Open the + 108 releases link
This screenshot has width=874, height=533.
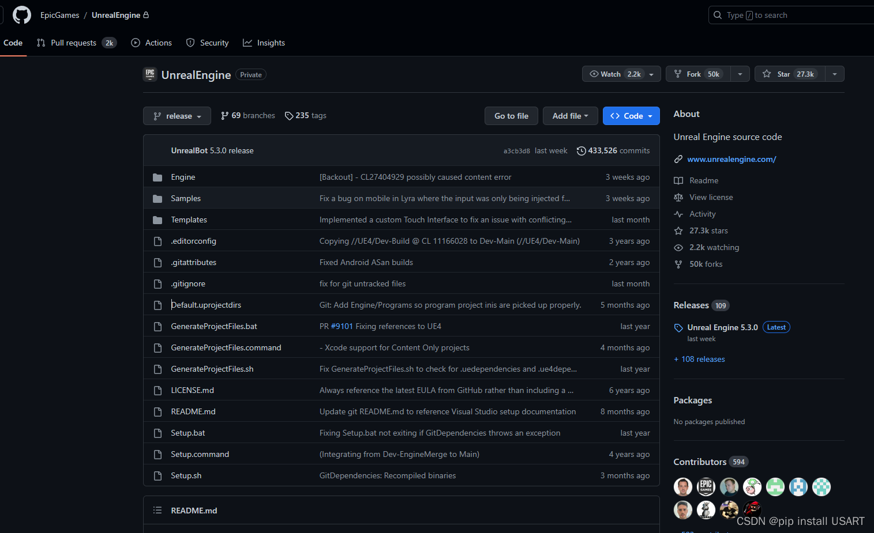[x=699, y=360]
